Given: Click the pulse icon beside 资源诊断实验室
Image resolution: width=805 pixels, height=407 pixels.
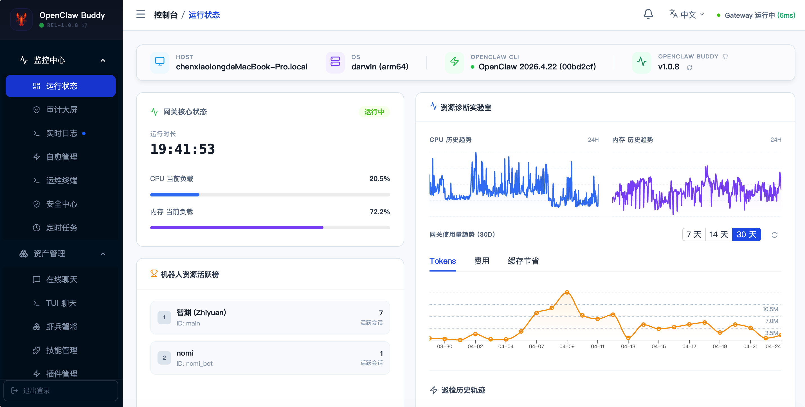Looking at the screenshot, I should point(433,106).
